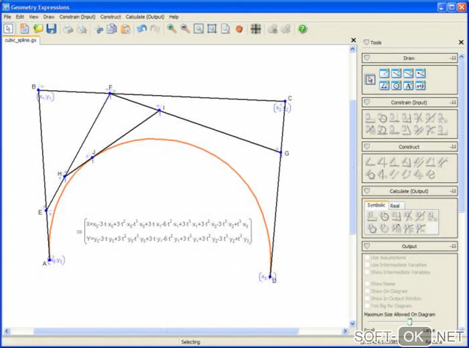This screenshot has width=469, height=348.
Task: Select the Draw Line Segment tool
Action: click(x=396, y=73)
